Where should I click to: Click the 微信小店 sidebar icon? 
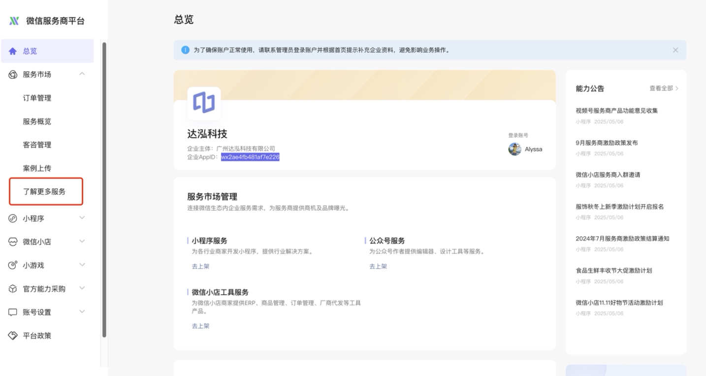[x=13, y=242]
